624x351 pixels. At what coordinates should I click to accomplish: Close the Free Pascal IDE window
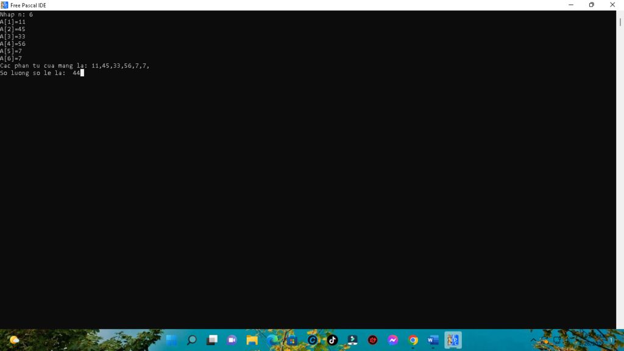pyautogui.click(x=612, y=5)
